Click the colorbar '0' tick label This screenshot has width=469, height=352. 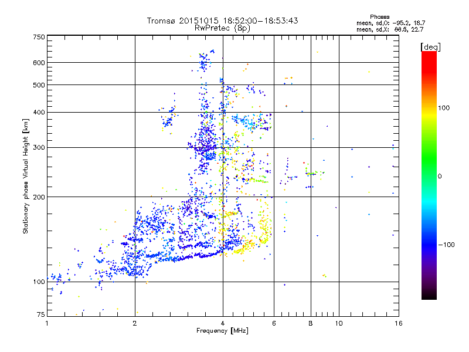[440, 177]
